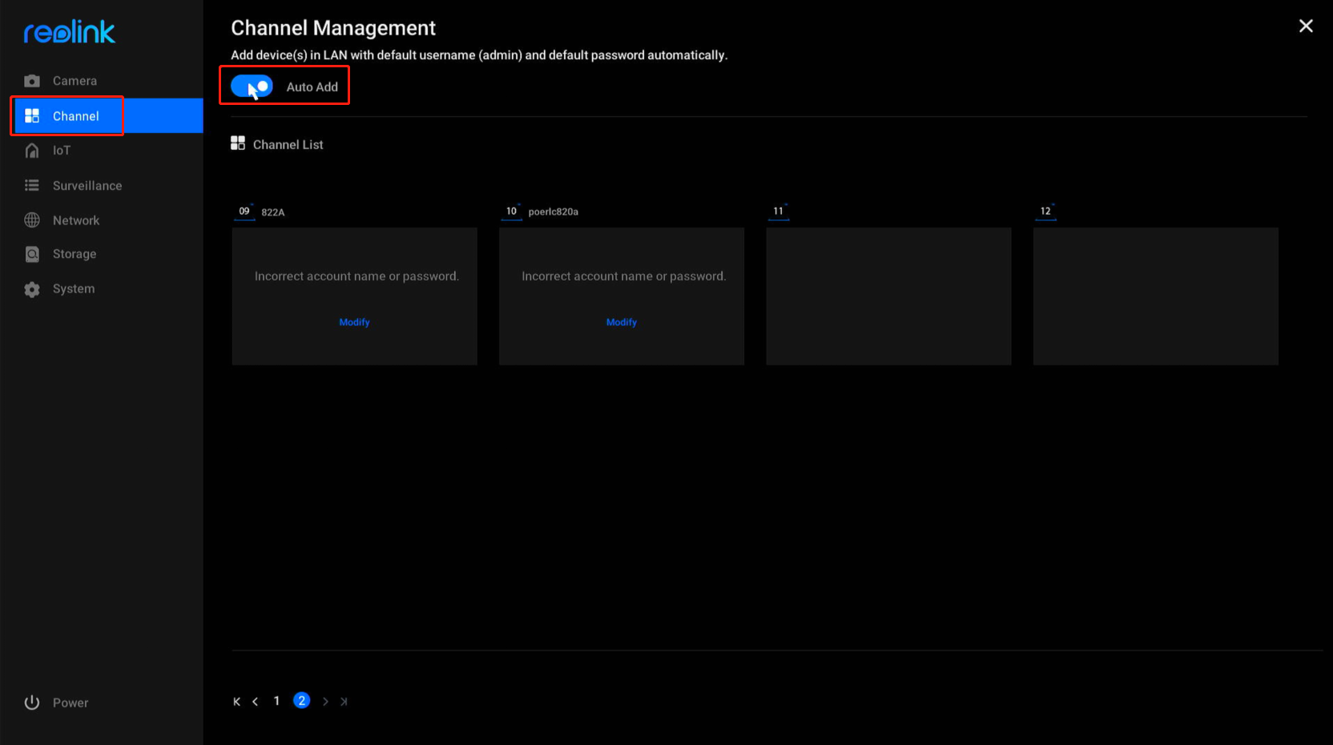
Task: Click Modify for channel 10 poerlc820a
Action: 622,322
